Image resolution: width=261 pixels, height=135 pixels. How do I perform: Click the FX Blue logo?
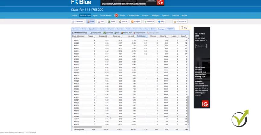[x=81, y=2]
